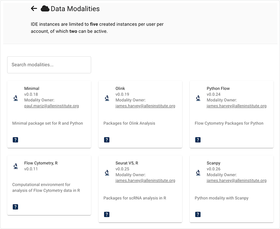The width and height of the screenshot is (280, 229).
Task: Click the cloud icon beside Data Modalities
Action: (45, 9)
